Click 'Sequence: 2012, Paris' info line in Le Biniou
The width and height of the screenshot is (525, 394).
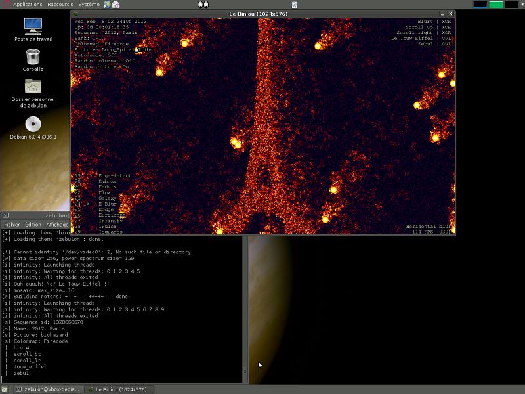(106, 33)
